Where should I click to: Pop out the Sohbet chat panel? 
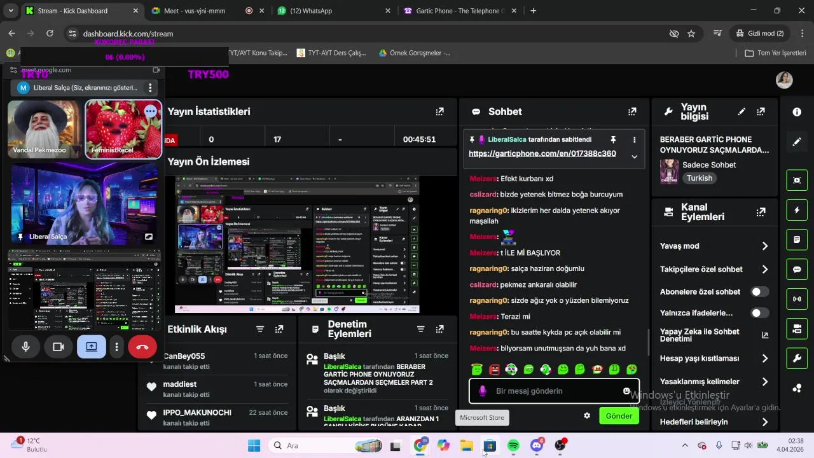[x=632, y=111]
